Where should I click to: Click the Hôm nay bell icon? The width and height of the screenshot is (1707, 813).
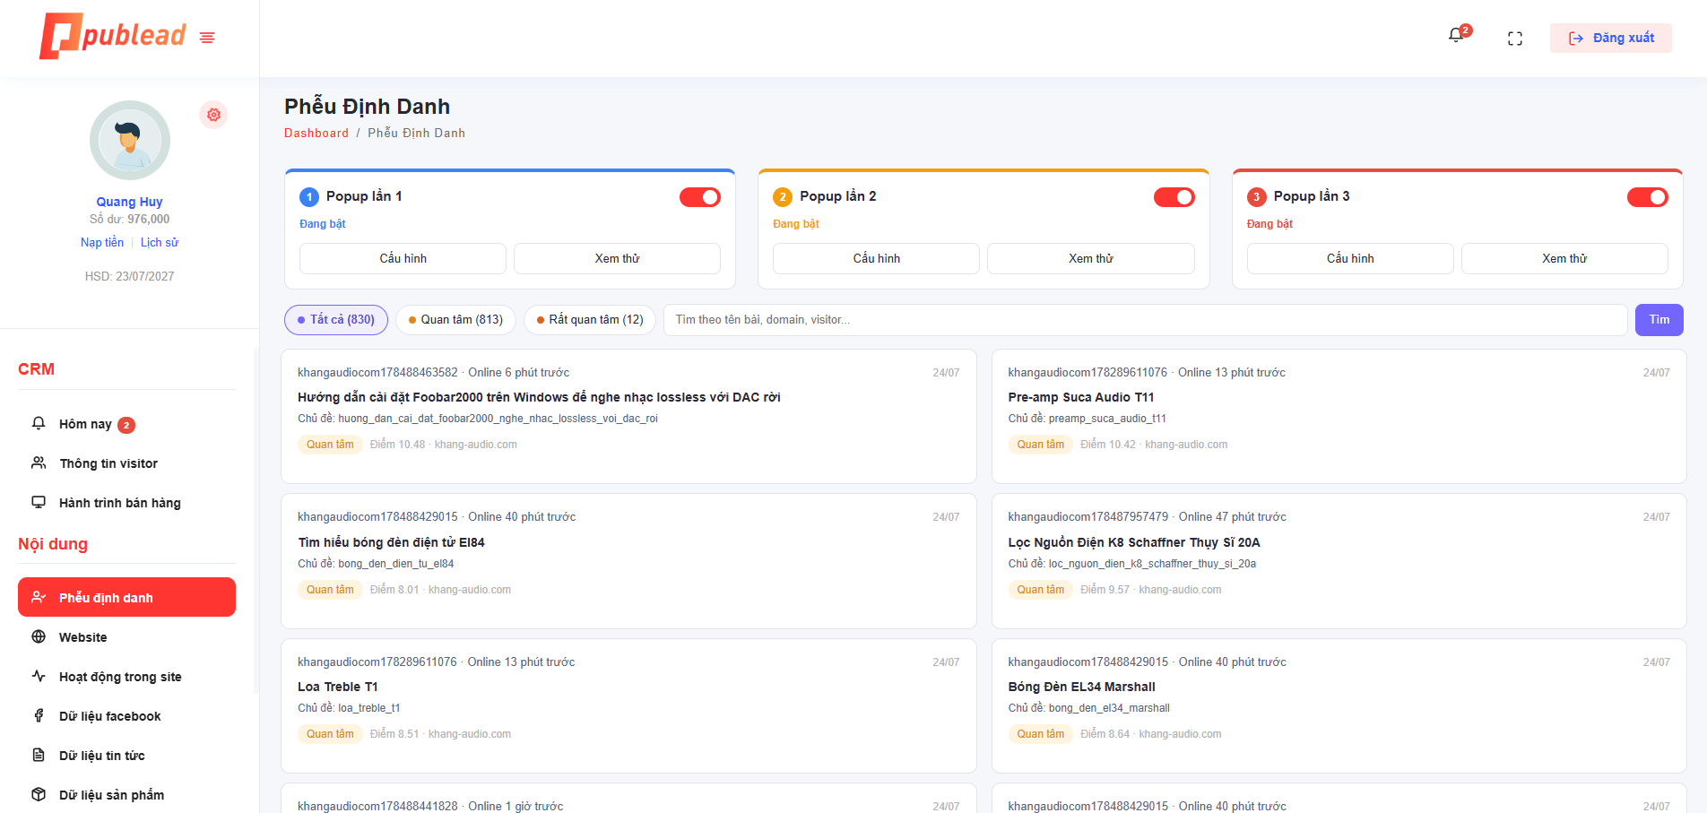coord(39,423)
